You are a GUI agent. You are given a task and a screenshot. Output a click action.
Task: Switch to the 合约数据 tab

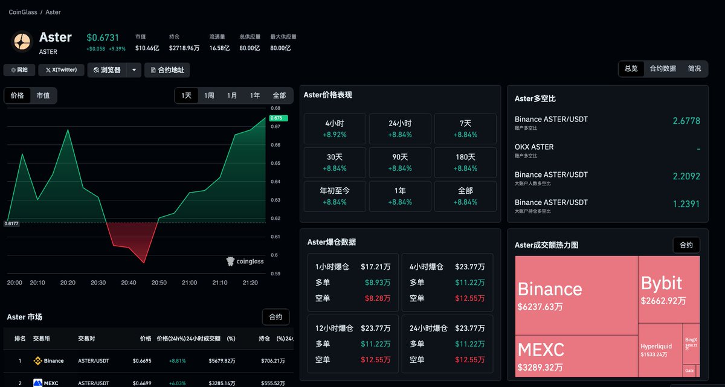coord(663,69)
